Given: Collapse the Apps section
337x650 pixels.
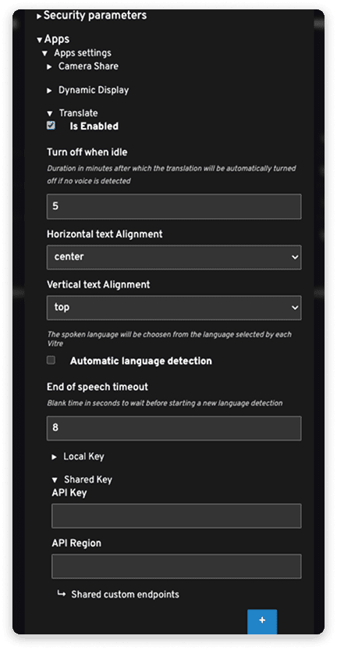Looking at the screenshot, I should [x=53, y=39].
